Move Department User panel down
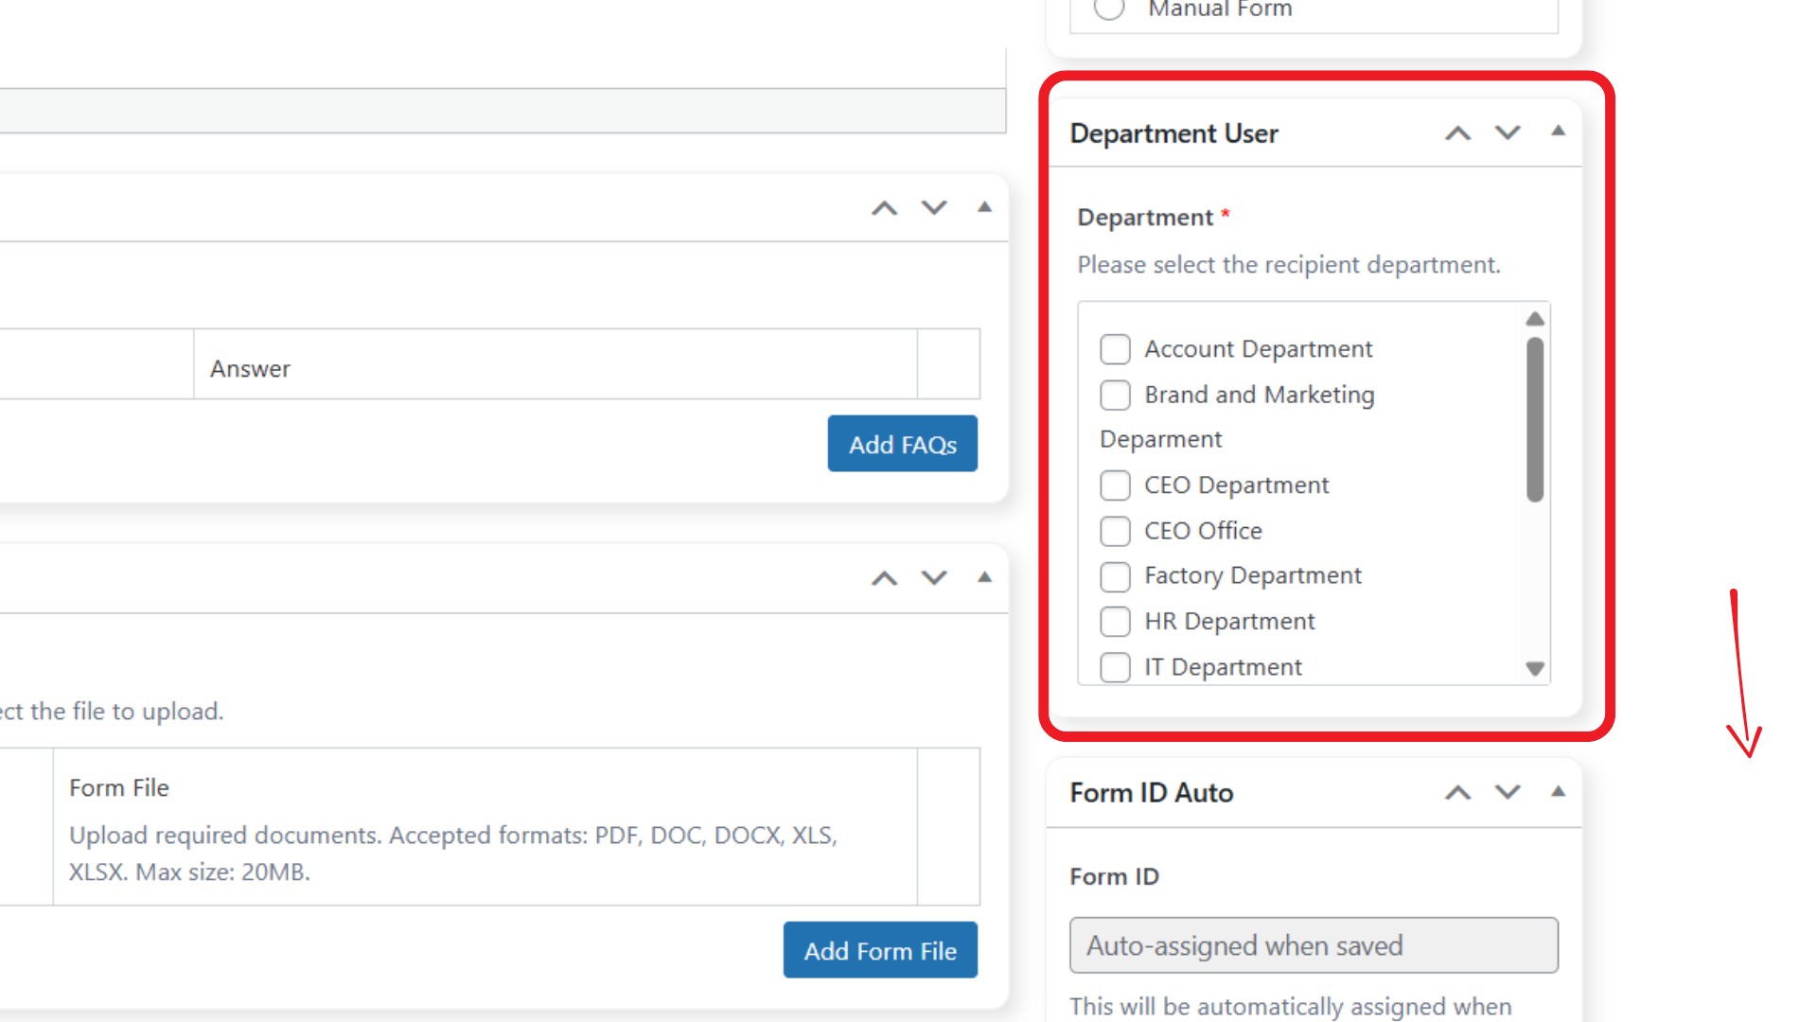Image resolution: width=1817 pixels, height=1022 pixels. [x=1508, y=133]
